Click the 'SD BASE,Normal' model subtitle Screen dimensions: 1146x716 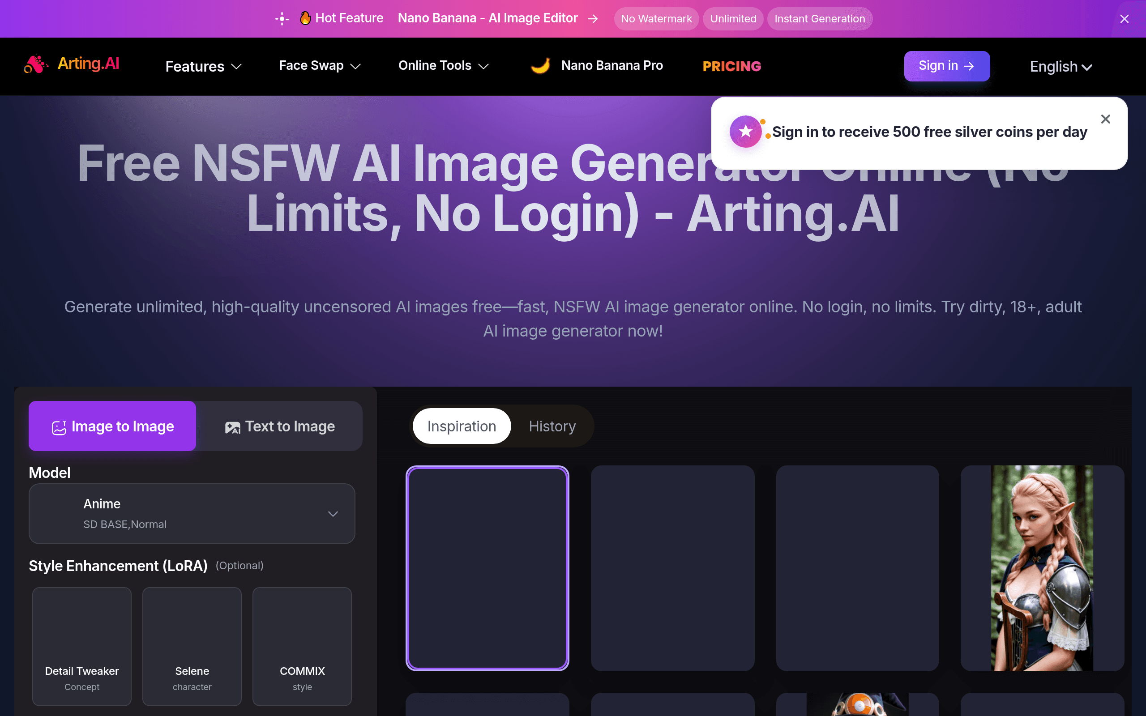pos(125,524)
